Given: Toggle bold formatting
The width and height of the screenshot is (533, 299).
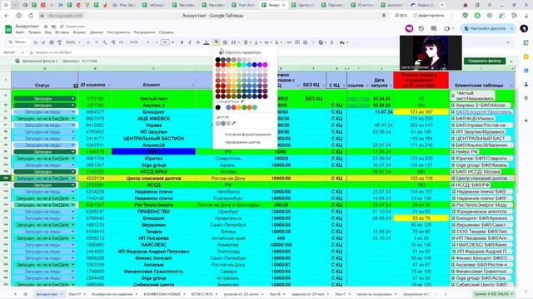Looking at the screenshot, I should (182, 42).
